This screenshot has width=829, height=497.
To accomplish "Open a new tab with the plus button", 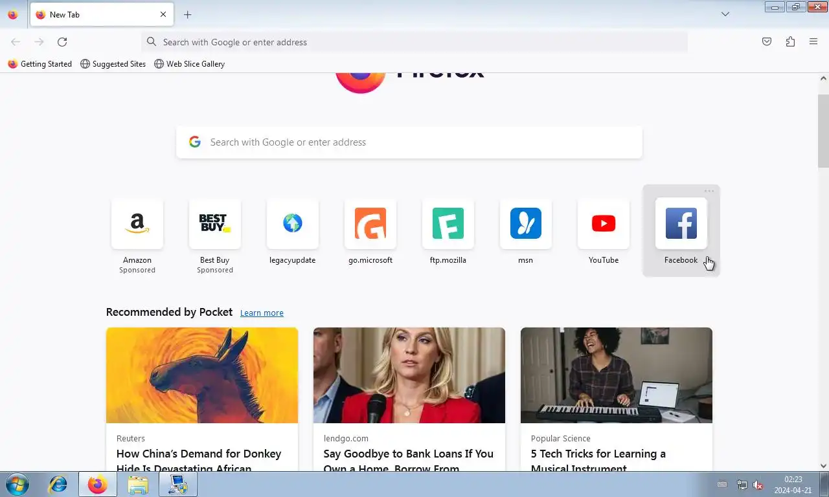I will pos(187,14).
